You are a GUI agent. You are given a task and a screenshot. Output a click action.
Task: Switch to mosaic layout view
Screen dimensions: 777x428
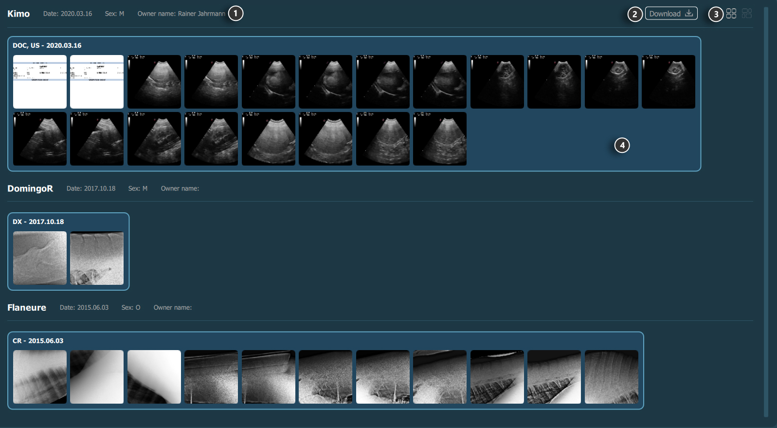[747, 14]
